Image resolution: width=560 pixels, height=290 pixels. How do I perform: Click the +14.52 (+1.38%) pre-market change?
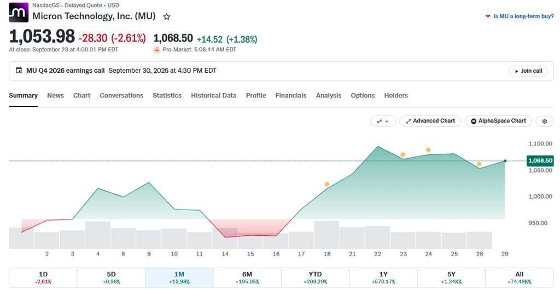(227, 39)
